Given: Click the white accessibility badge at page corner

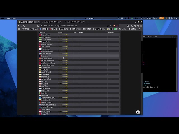Looking at the screenshot, I should coord(138,112).
